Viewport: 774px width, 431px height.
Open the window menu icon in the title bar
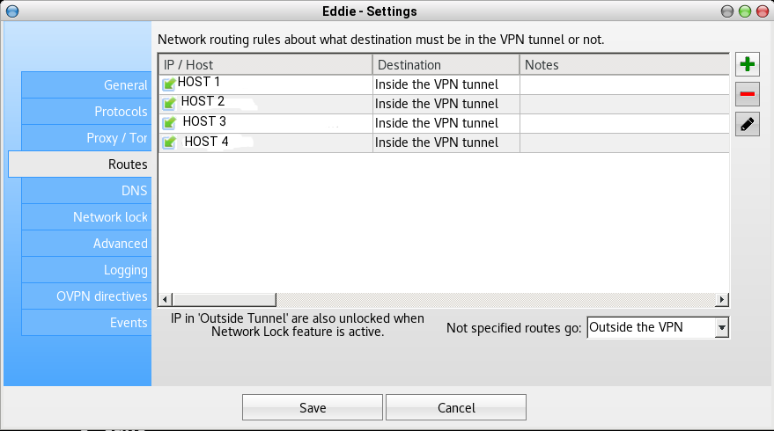pos(12,11)
